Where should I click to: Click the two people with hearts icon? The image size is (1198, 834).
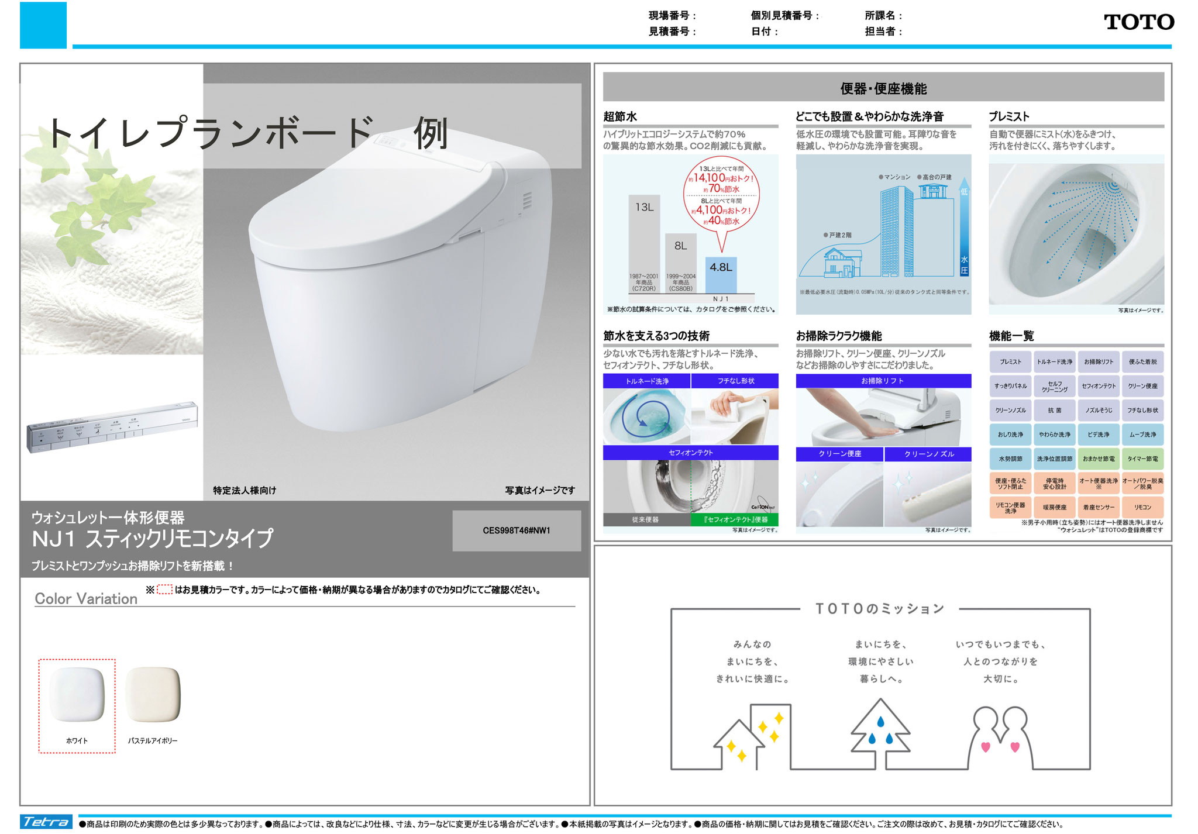[1000, 737]
